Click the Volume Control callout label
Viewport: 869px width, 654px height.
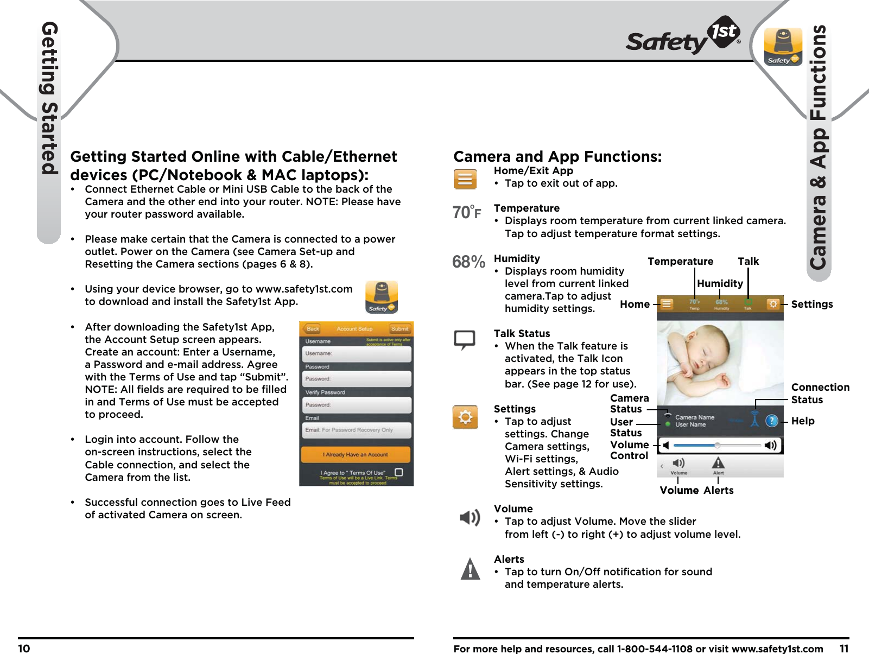(629, 450)
